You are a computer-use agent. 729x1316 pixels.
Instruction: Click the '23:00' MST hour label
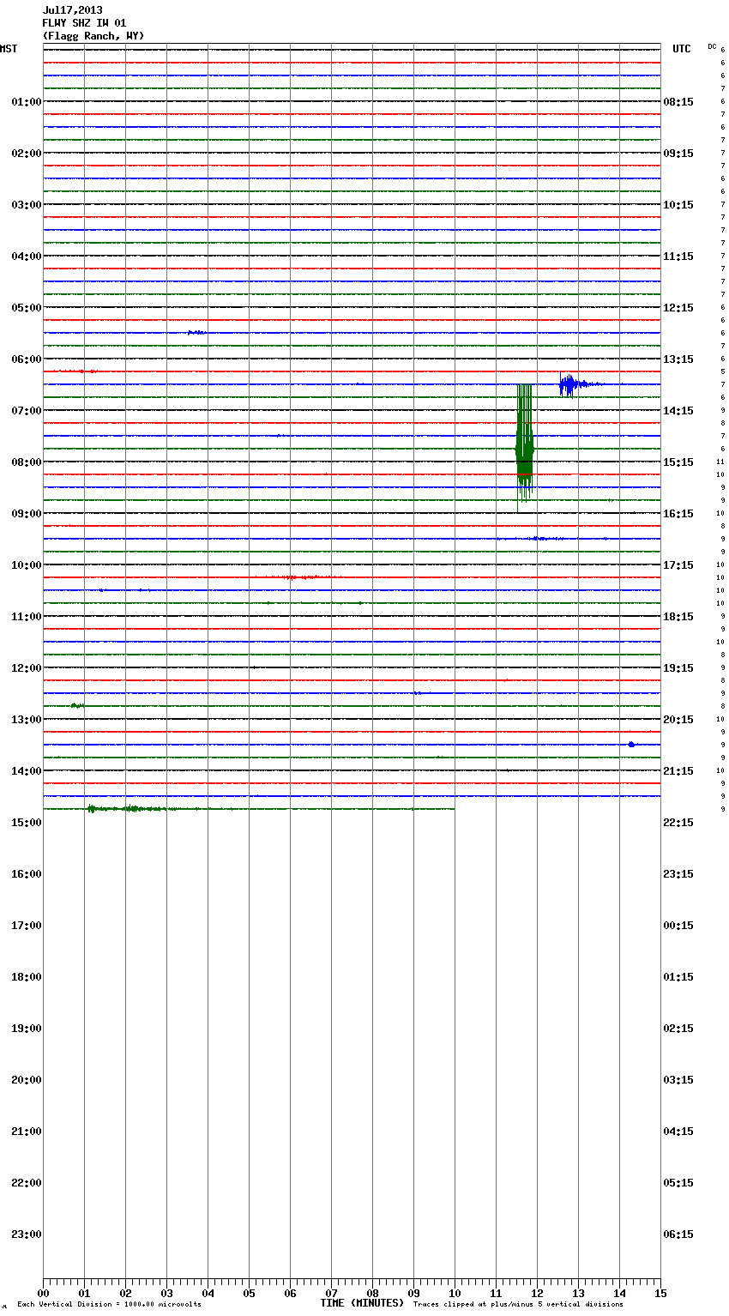[27, 1235]
